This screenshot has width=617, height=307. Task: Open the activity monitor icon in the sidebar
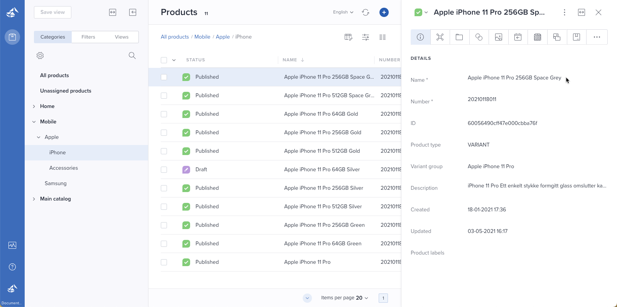pos(12,245)
